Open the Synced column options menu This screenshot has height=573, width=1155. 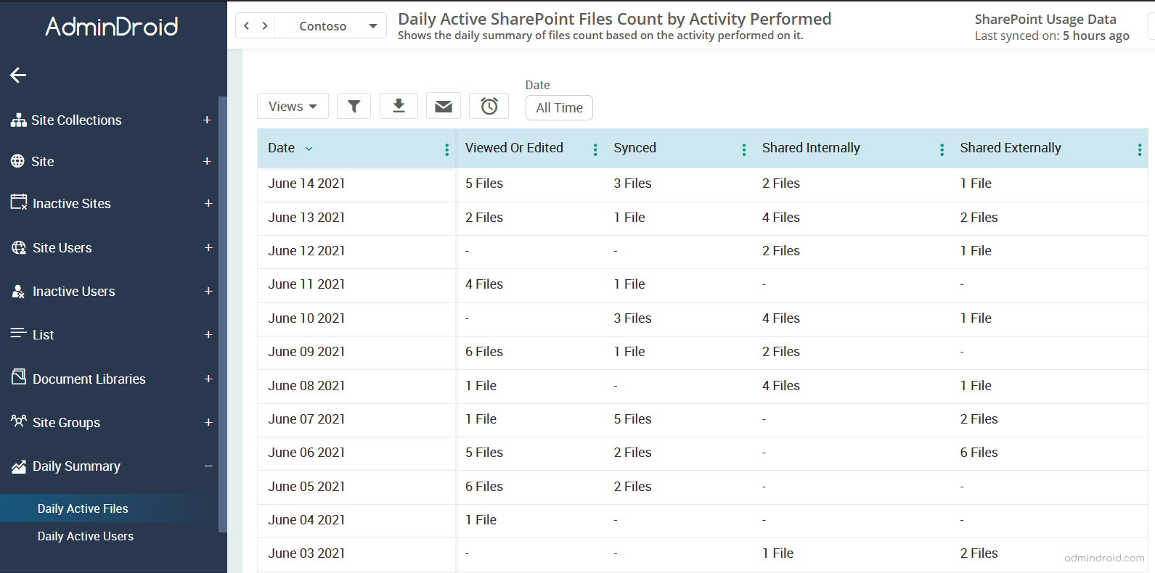point(743,149)
